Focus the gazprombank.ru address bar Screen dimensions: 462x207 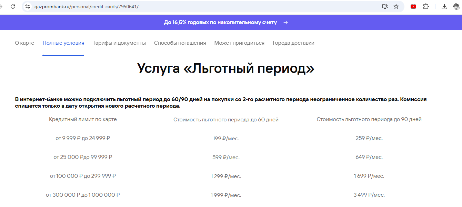pos(207,7)
